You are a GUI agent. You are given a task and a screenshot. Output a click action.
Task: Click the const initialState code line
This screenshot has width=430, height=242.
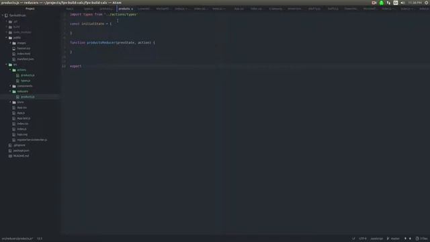pos(91,24)
